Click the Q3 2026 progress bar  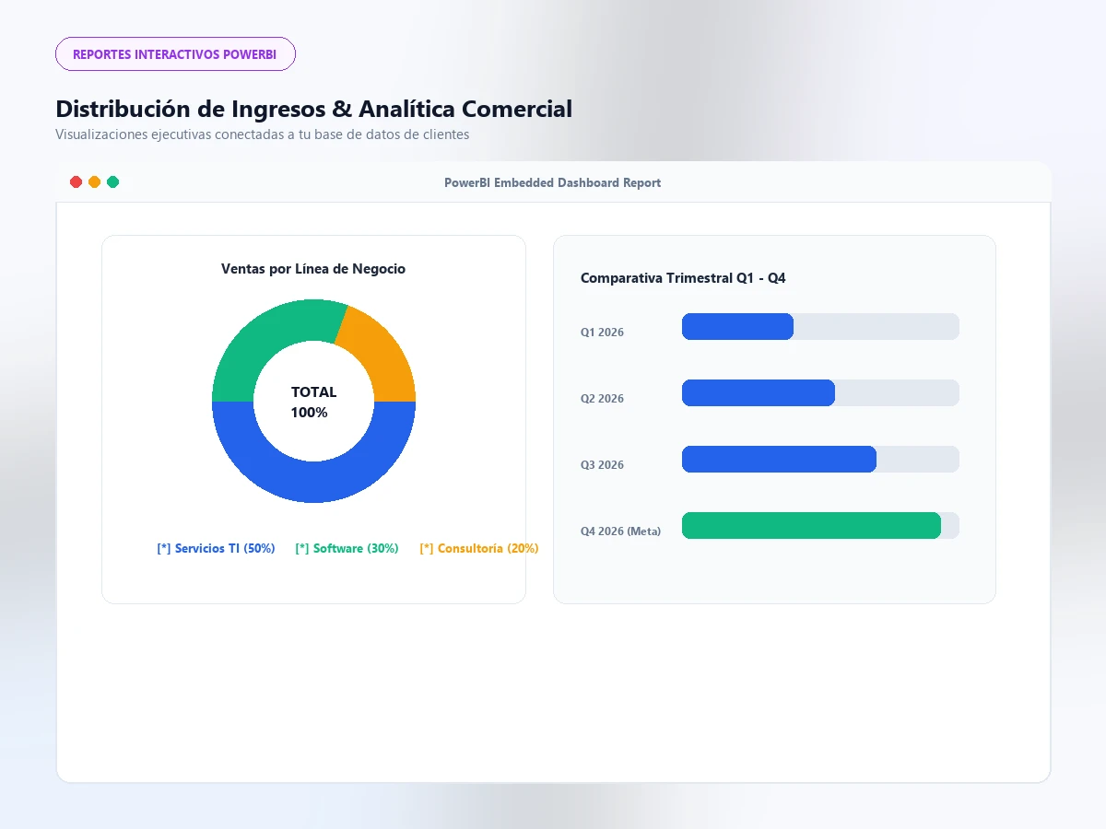click(x=820, y=459)
